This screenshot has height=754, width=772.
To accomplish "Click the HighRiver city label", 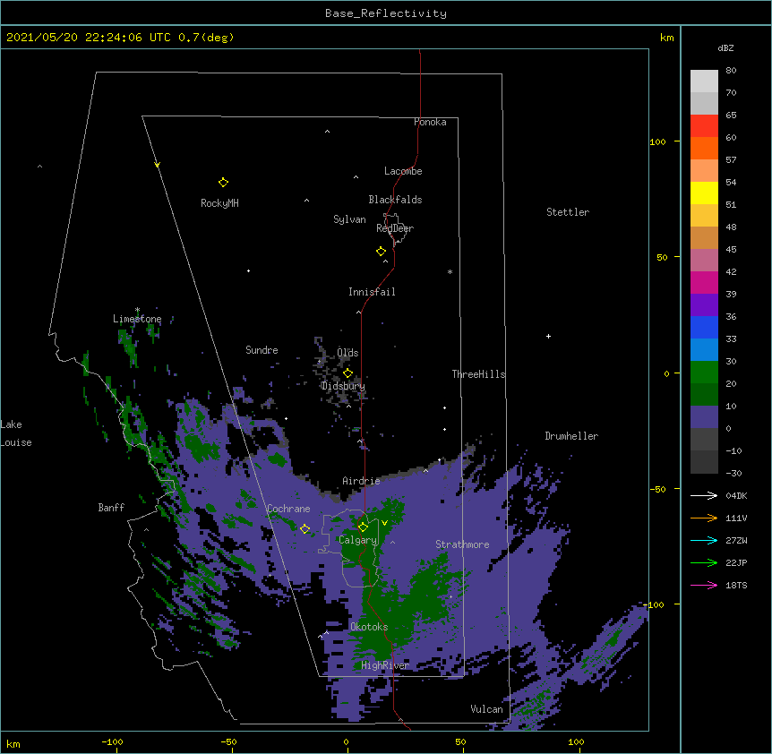I will pos(385,665).
